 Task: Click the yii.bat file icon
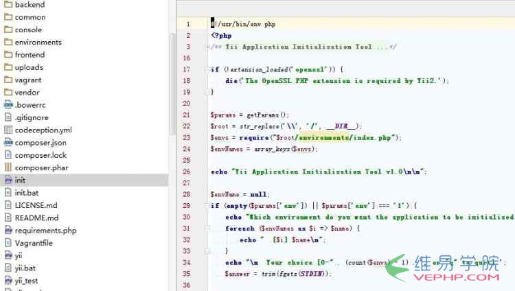point(8,268)
